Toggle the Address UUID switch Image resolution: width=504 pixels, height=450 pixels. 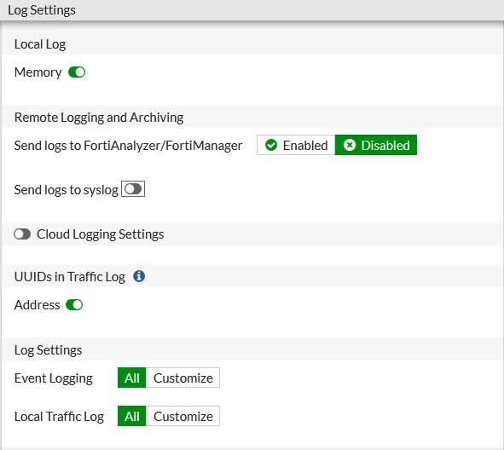coord(74,305)
